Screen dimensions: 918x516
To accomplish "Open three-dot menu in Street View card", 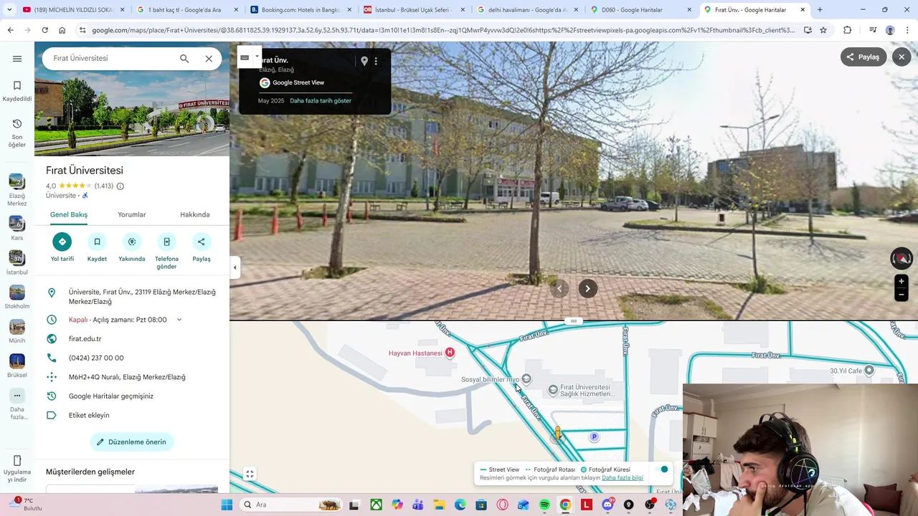I will 376,62.
